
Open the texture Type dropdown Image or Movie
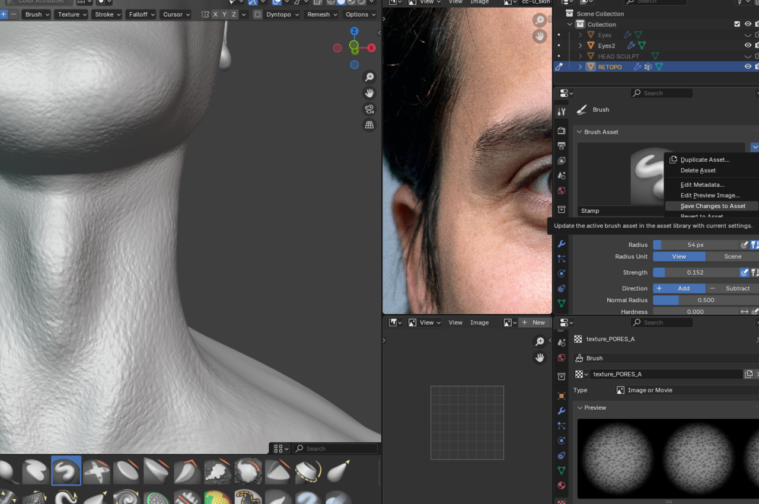pyautogui.click(x=687, y=390)
